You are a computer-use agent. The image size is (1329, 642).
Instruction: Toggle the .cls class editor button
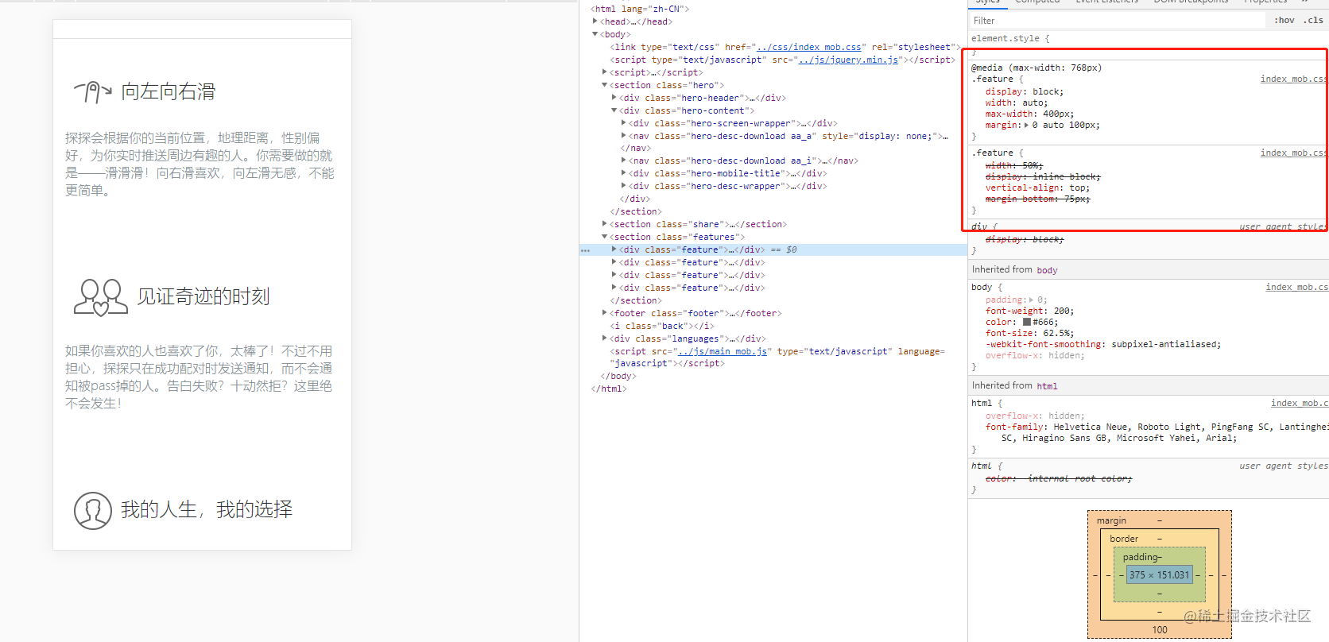[x=1313, y=21]
